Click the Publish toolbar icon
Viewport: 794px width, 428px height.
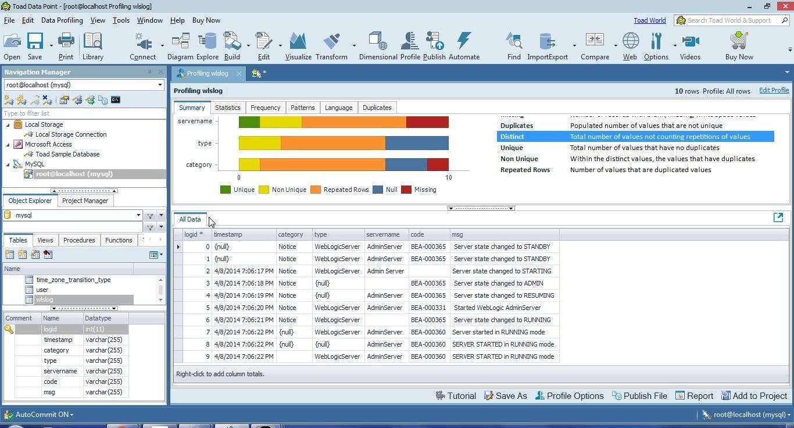[434, 47]
